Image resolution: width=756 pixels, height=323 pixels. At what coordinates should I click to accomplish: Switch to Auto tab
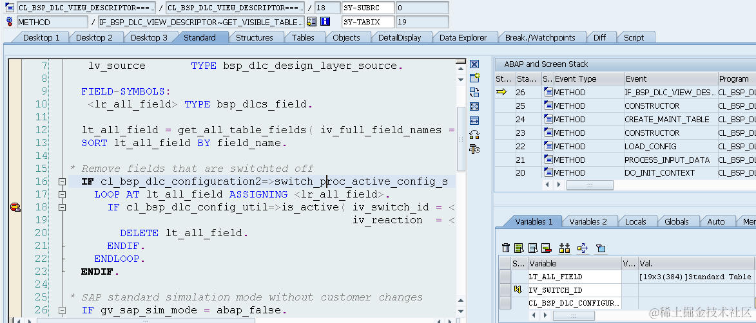[715, 221]
